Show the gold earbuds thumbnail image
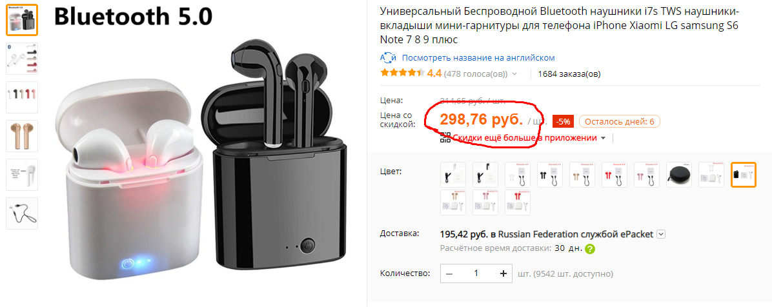 coord(22,136)
